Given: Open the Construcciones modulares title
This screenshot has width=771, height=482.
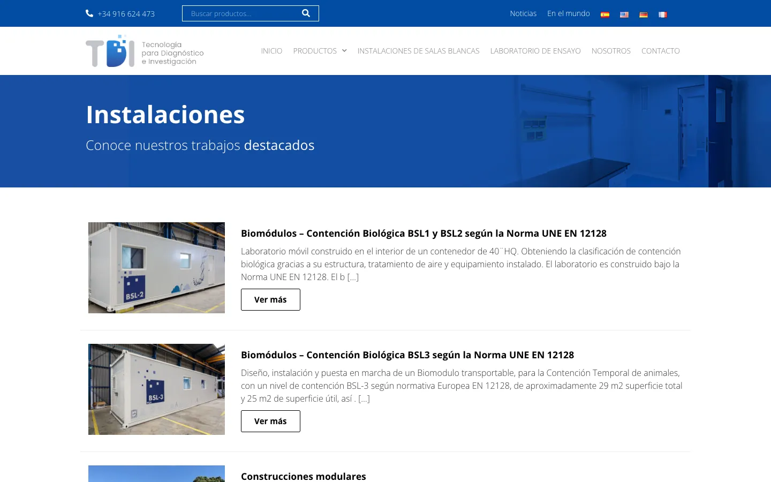Looking at the screenshot, I should tap(304, 476).
